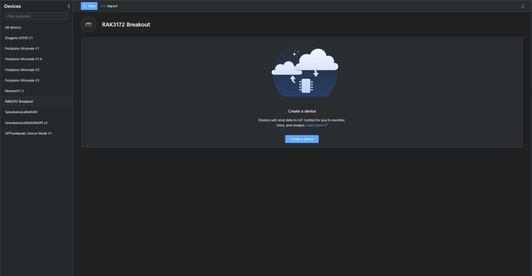
Task: Select the MooverV1.3 template
Action: 14,91
